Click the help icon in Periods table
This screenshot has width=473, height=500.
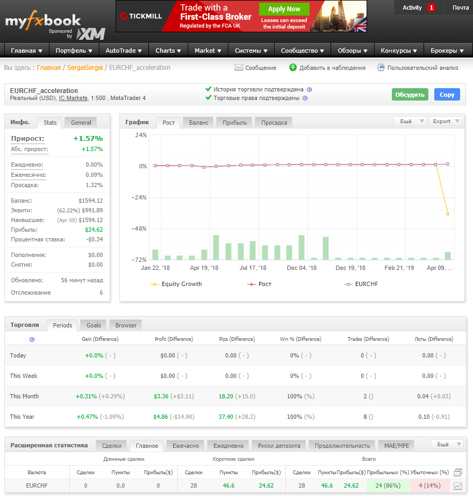click(x=32, y=339)
